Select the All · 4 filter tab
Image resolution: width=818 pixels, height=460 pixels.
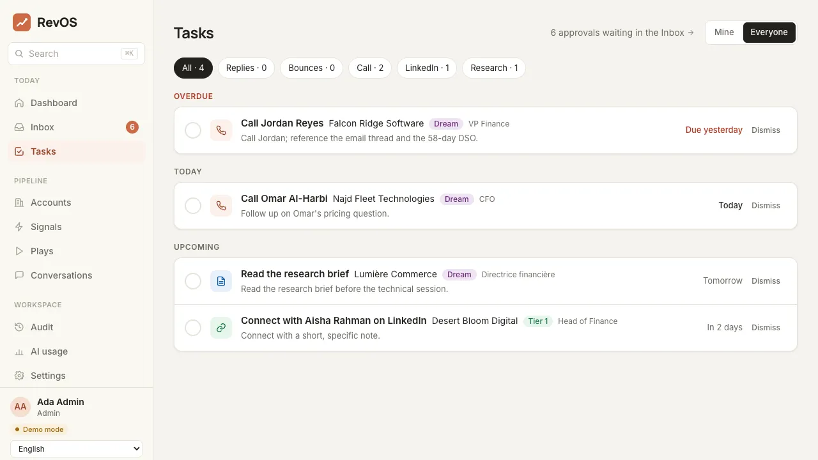tap(193, 68)
